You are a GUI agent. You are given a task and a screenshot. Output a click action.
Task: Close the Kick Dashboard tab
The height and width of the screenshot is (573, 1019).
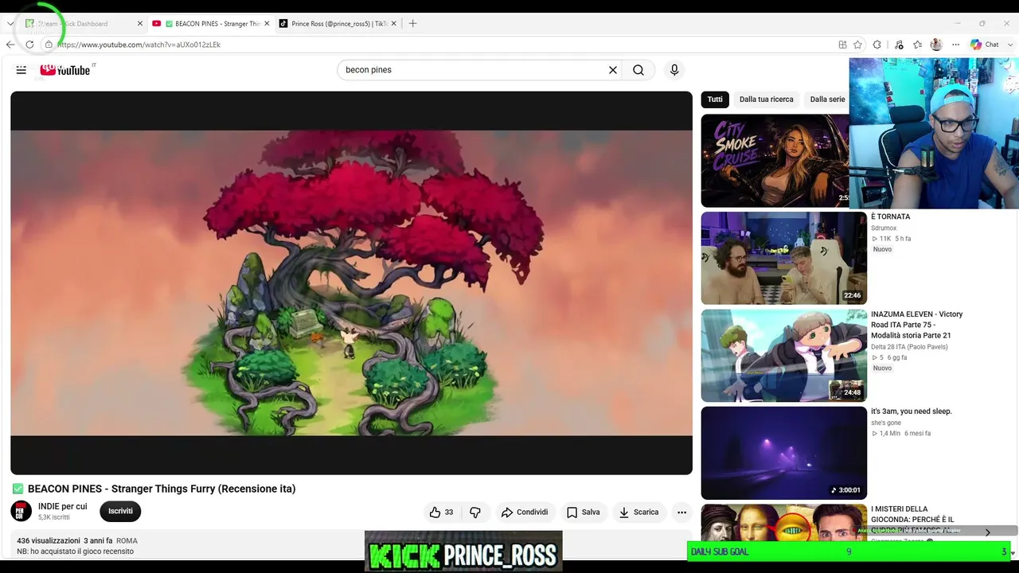[140, 24]
